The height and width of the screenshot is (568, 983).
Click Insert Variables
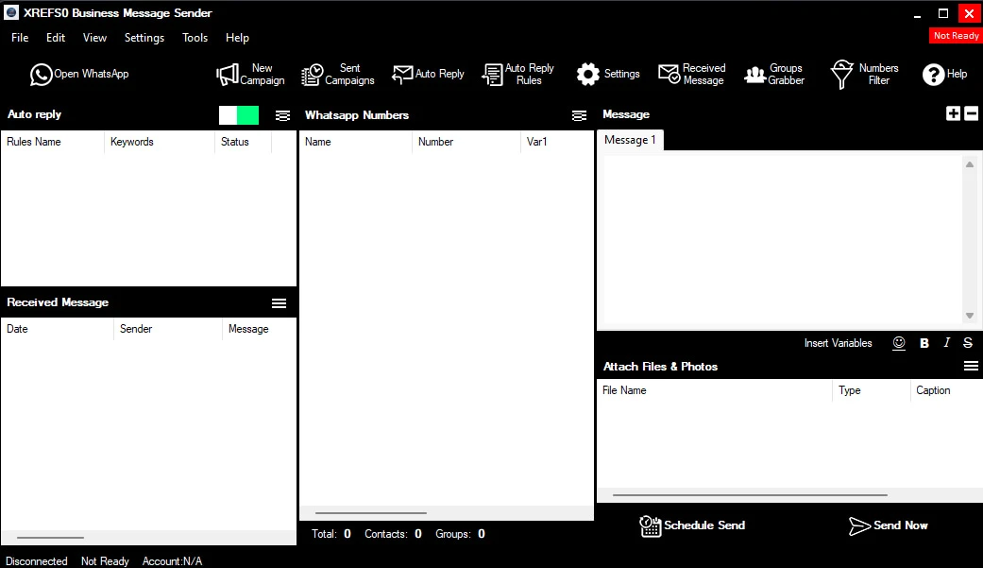839,343
